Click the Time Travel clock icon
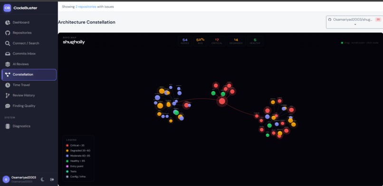This screenshot has height=186, width=383. 8,85
